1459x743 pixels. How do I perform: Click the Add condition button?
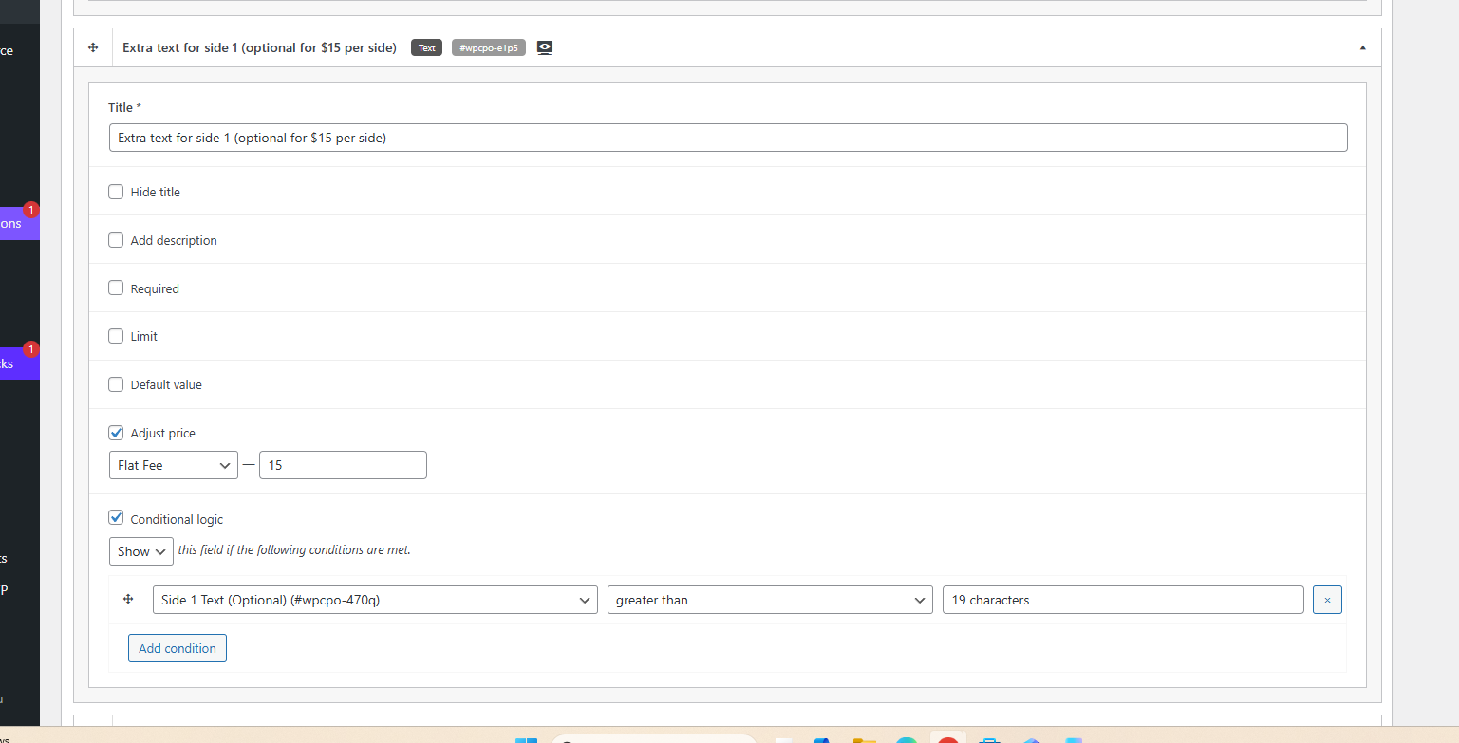(x=178, y=648)
